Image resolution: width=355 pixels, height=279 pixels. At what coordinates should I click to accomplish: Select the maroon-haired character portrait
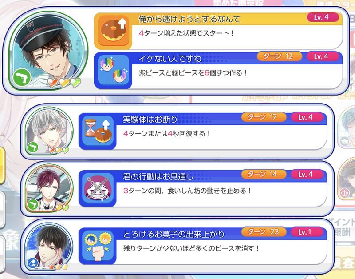pyautogui.click(x=49, y=188)
